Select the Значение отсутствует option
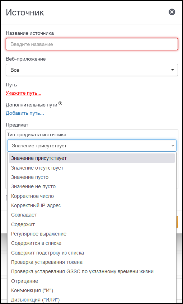The width and height of the screenshot is (183, 304). 92,168
